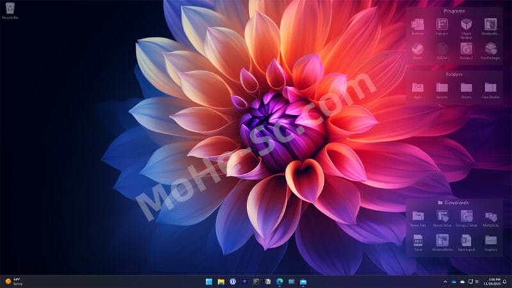Show hidden system tray icons
The image size is (512, 288).
(445, 282)
